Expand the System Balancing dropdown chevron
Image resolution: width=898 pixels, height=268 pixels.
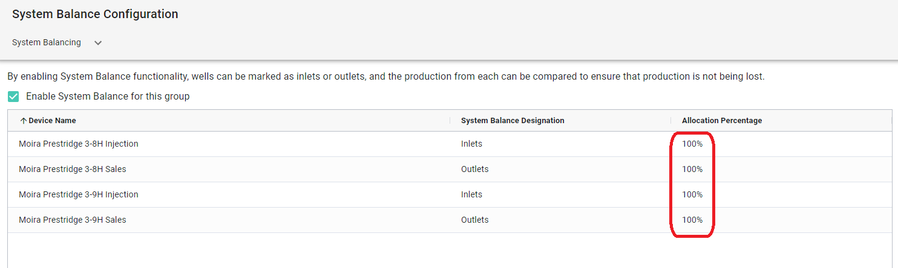tap(98, 43)
